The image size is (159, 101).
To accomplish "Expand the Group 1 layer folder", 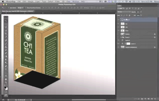I will tap(121, 37).
